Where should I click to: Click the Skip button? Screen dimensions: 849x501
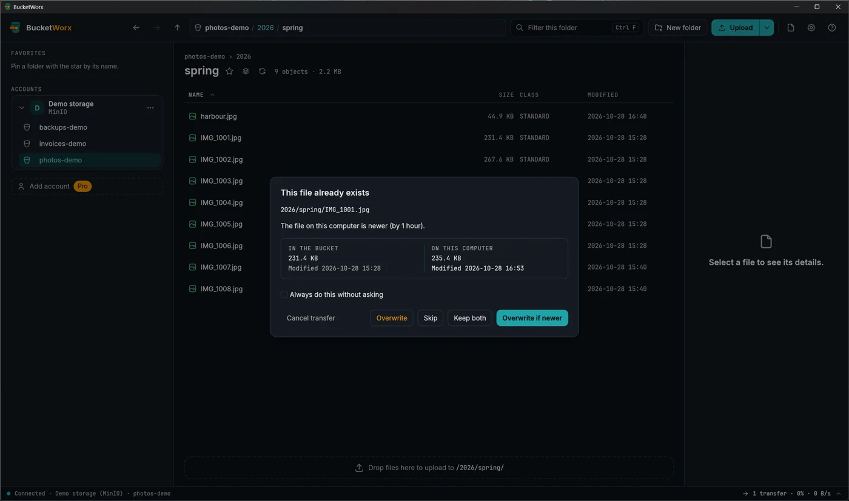coord(431,318)
